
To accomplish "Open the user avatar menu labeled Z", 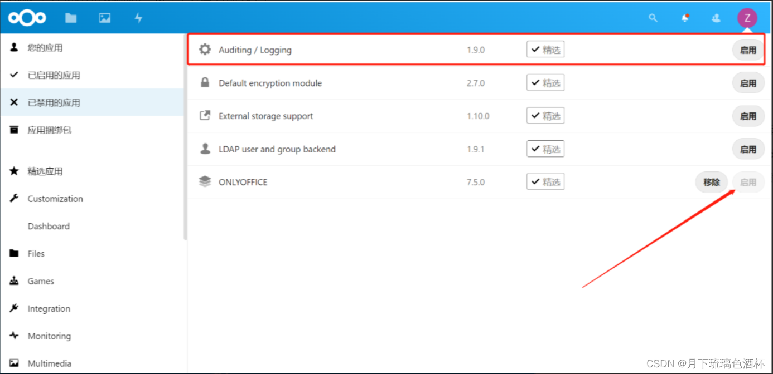I will point(747,17).
